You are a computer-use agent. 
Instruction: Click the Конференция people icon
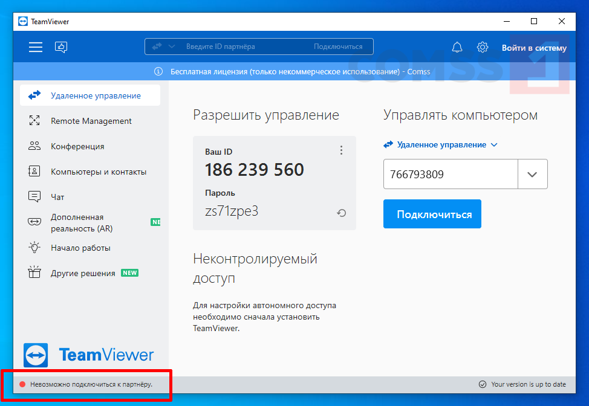tap(34, 146)
